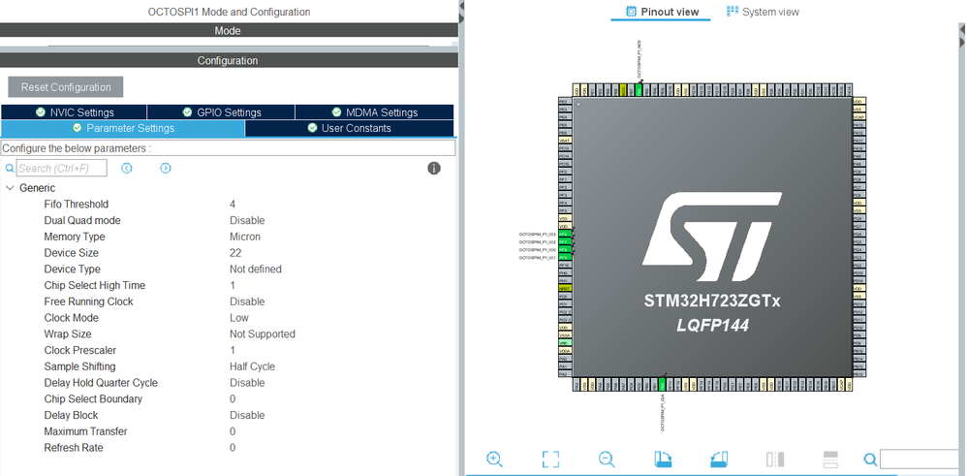Click the Configuration section header bar
The width and height of the screenshot is (967, 476).
(228, 60)
